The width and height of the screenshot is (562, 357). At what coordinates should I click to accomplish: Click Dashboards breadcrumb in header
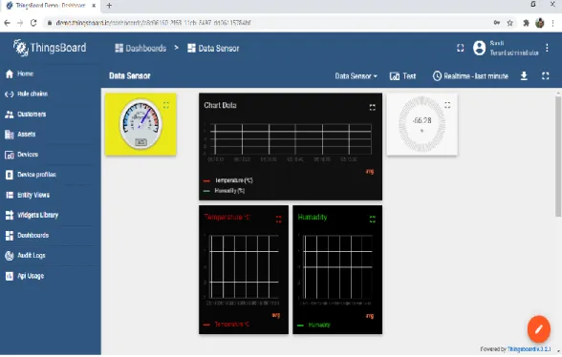(x=140, y=48)
